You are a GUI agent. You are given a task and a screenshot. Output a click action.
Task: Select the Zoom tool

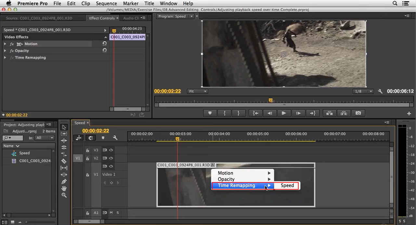coord(64,195)
